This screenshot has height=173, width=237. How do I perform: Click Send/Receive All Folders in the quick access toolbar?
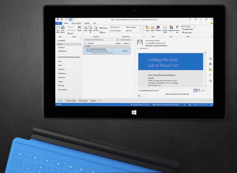coord(62,20)
